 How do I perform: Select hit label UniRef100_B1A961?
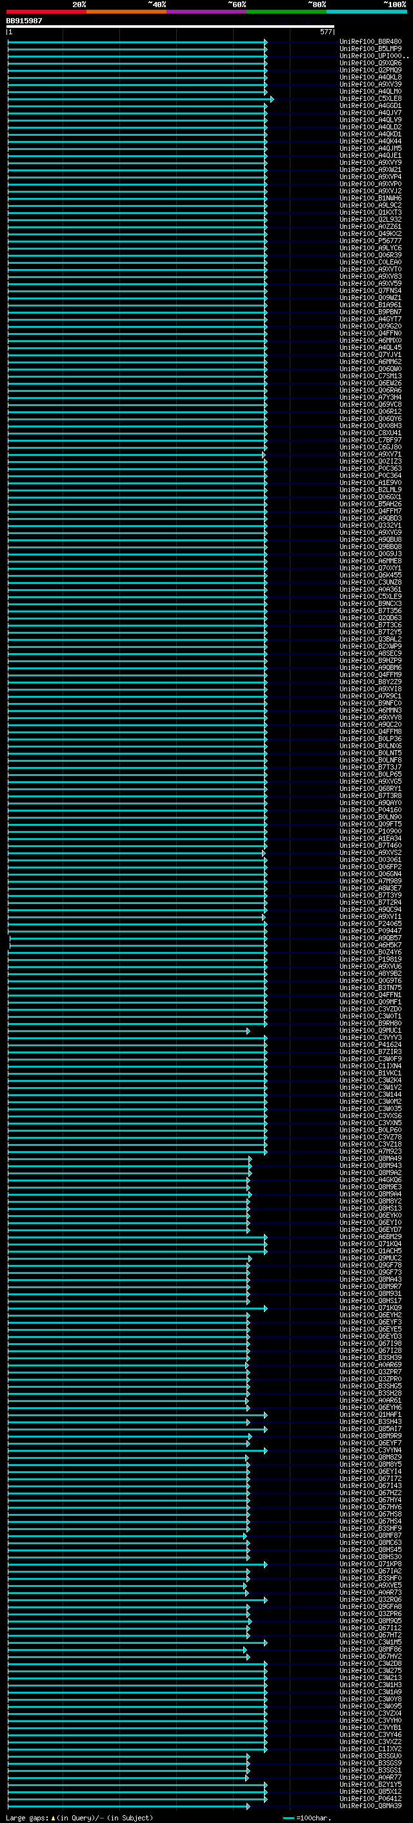(x=370, y=305)
